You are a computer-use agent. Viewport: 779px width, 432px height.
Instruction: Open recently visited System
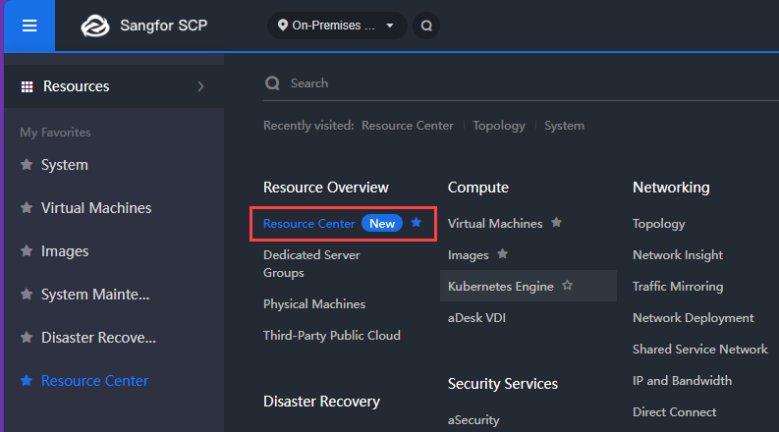pos(565,126)
